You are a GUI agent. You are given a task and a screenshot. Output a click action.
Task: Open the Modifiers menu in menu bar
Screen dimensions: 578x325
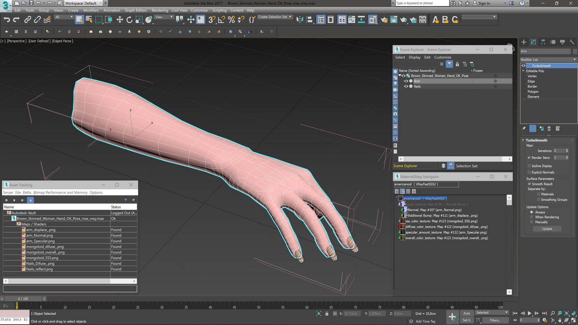[91, 10]
